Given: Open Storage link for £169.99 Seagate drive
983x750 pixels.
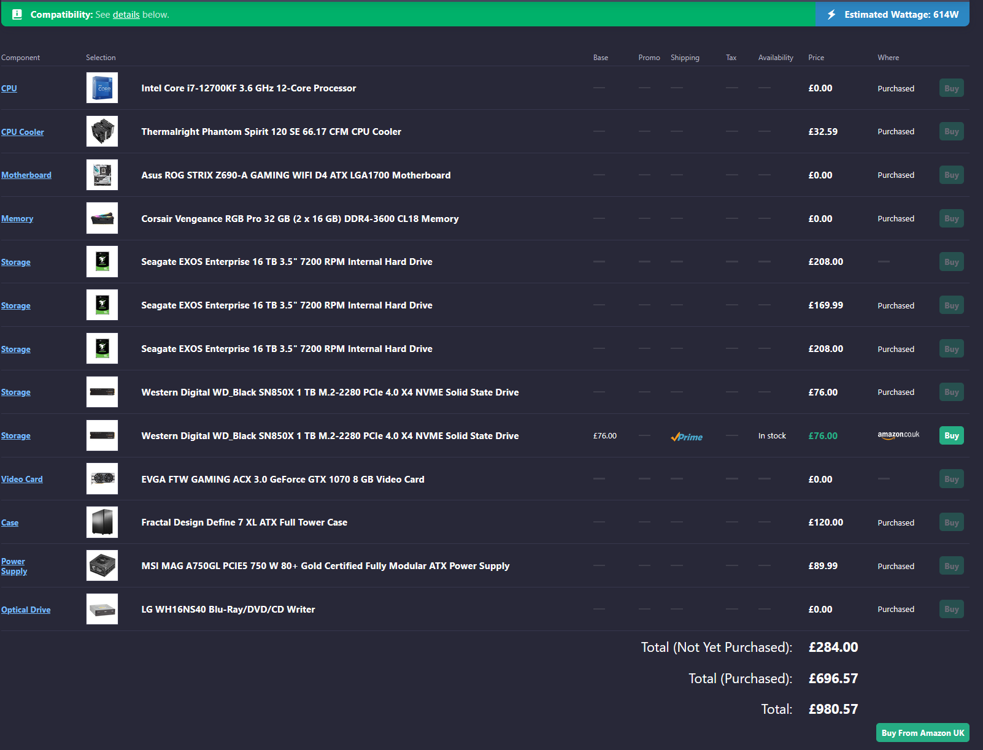Looking at the screenshot, I should tap(16, 305).
